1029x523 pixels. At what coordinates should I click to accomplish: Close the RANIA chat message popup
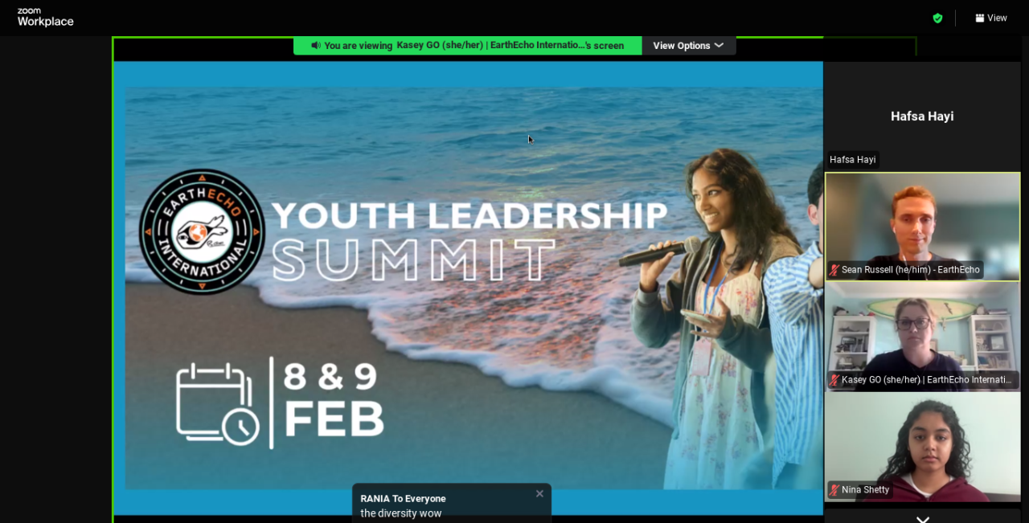(539, 494)
